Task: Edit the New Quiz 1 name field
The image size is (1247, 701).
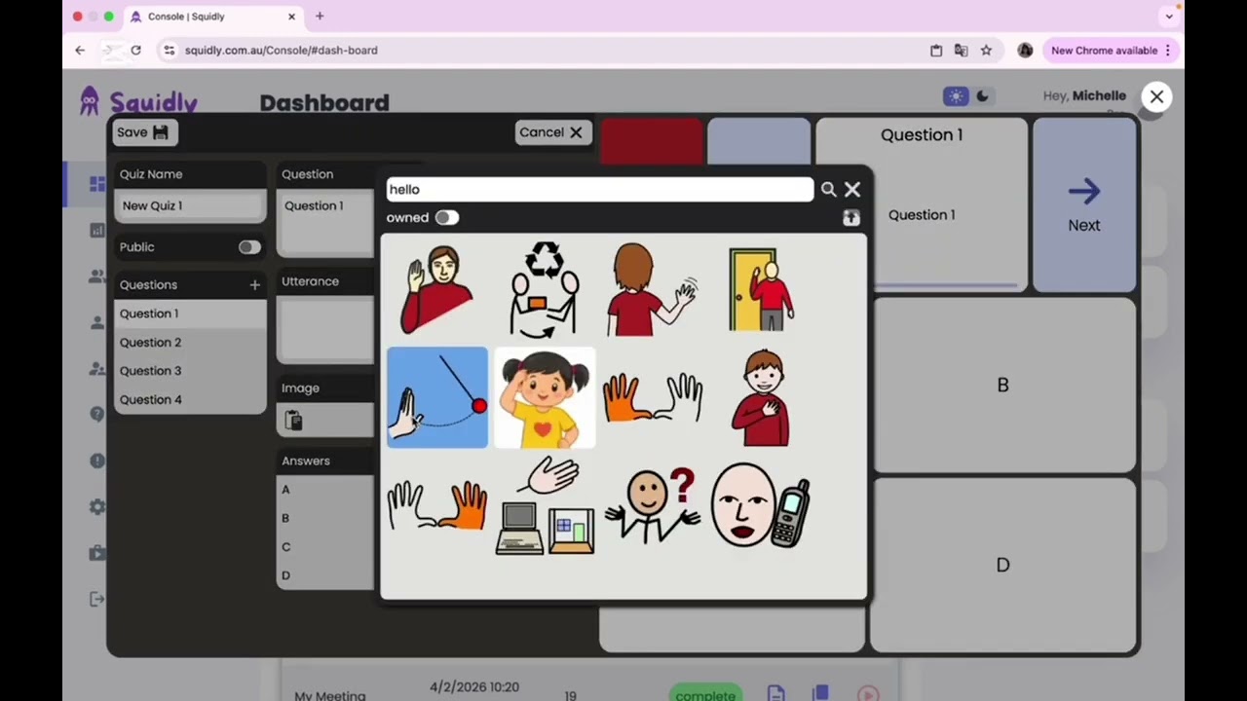Action: tap(190, 206)
